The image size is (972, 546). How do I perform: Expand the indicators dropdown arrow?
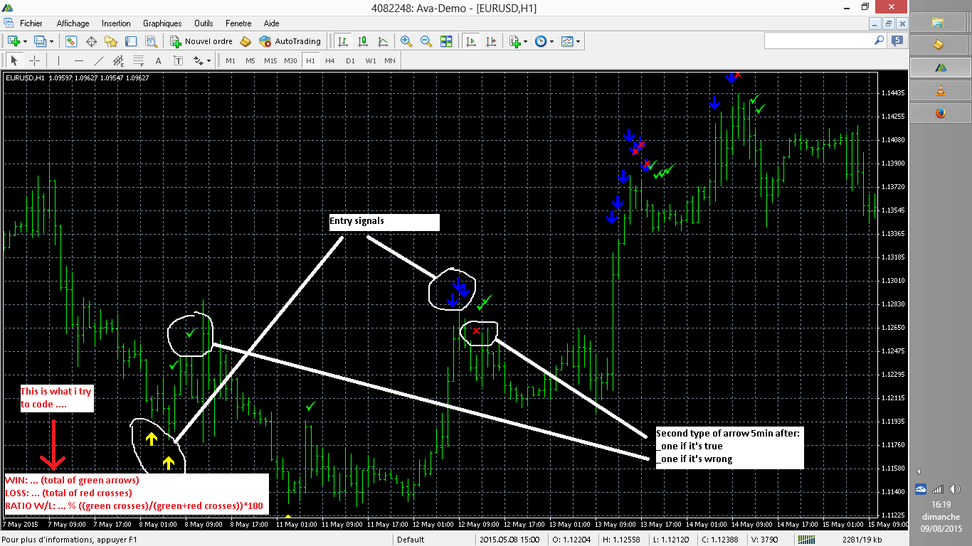[525, 41]
